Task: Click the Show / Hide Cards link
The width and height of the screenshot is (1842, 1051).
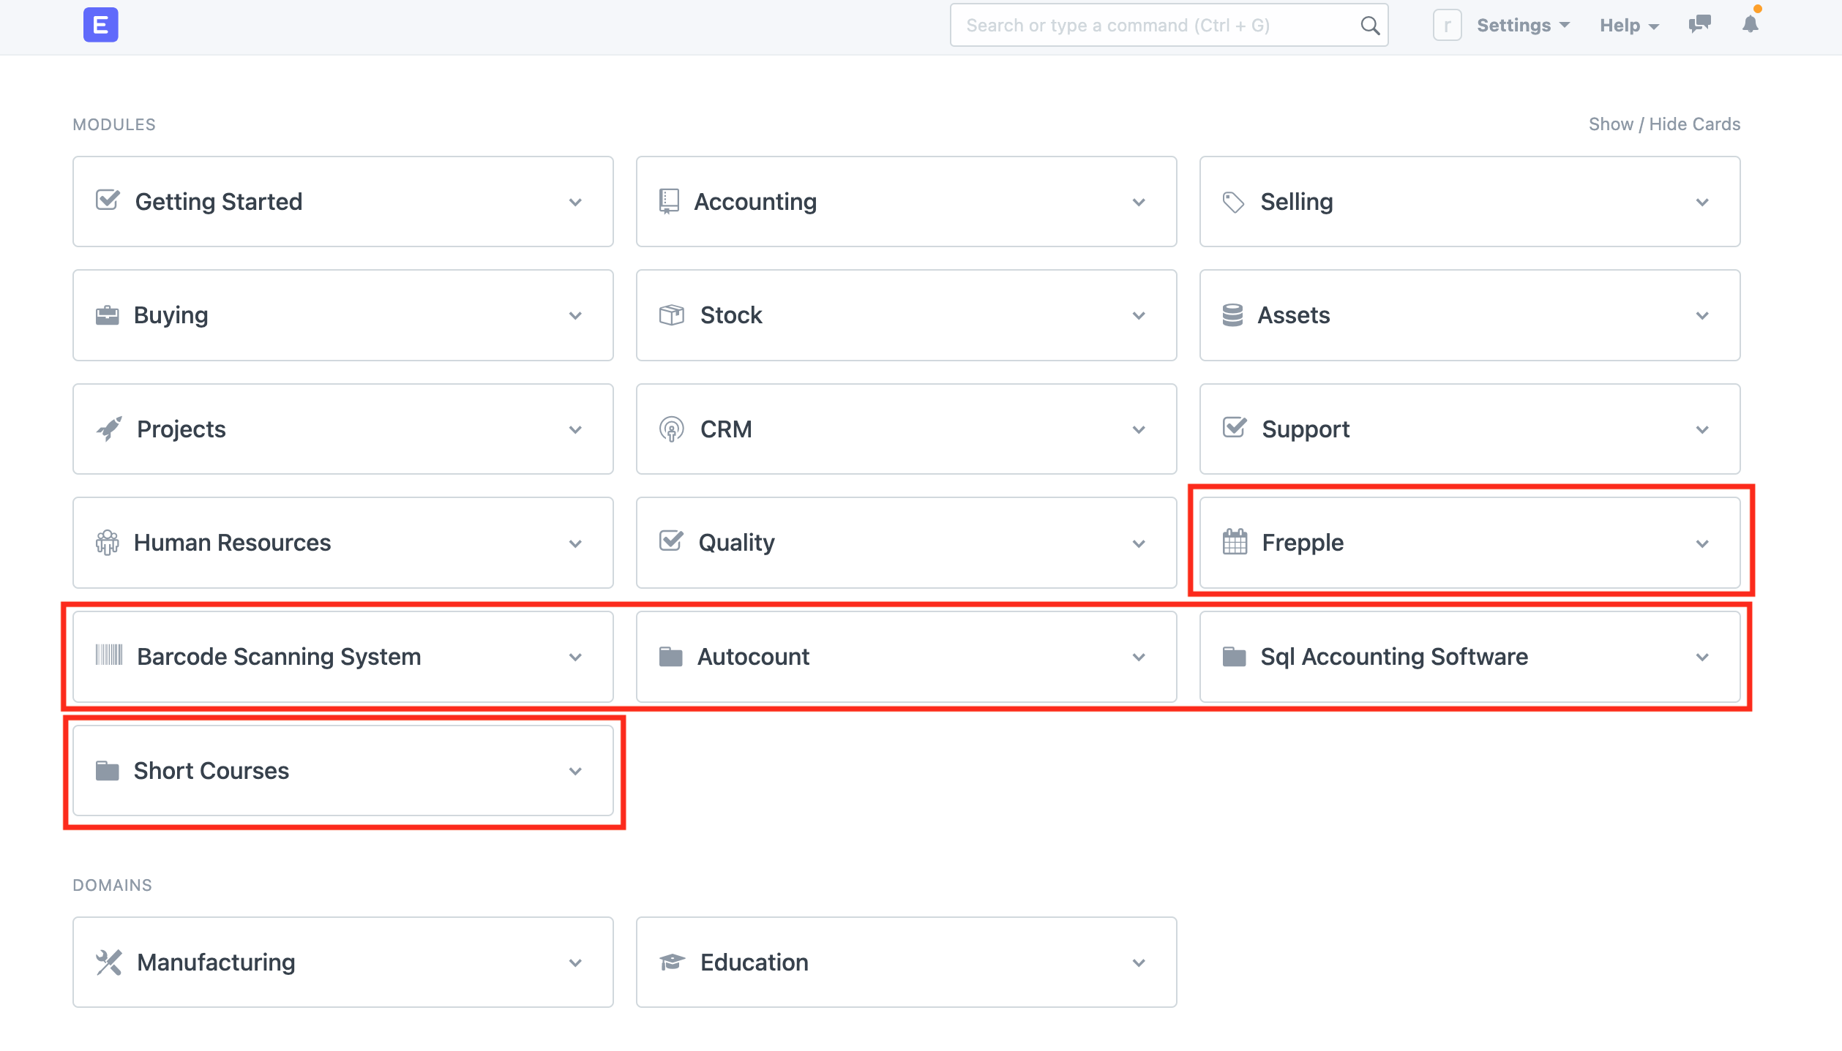Action: (x=1664, y=124)
